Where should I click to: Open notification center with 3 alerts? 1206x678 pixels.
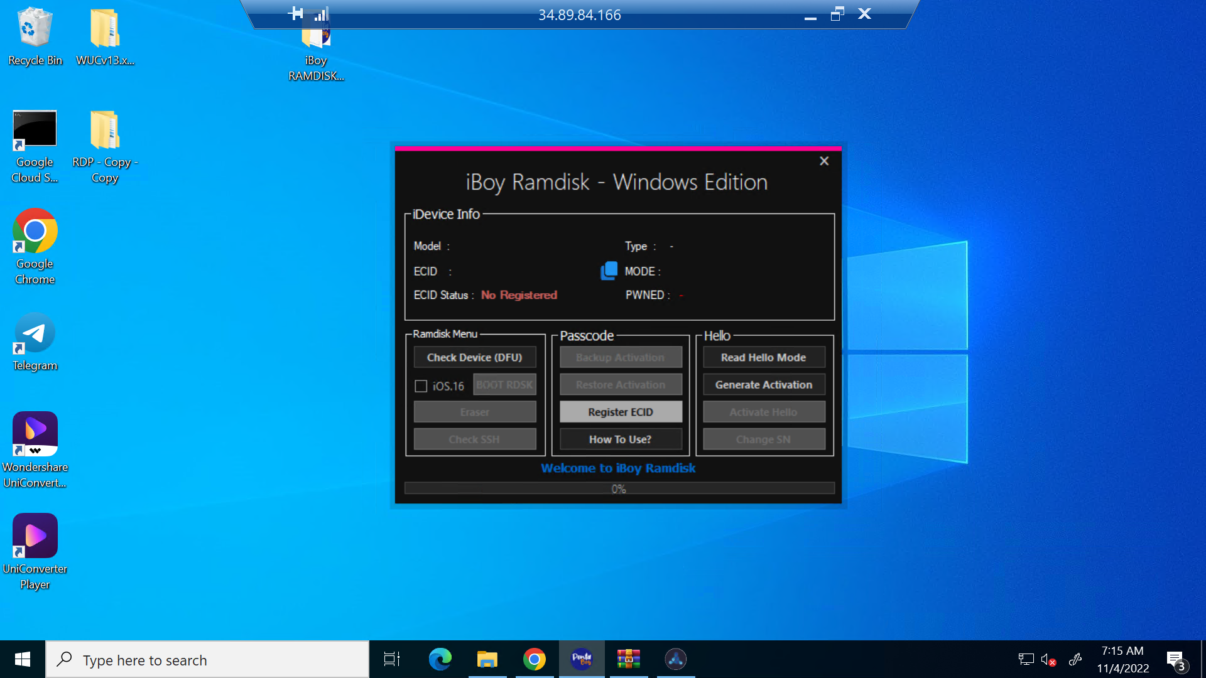[1176, 659]
